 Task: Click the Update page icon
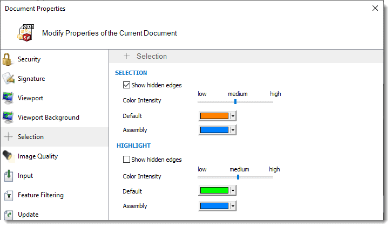click(8, 215)
